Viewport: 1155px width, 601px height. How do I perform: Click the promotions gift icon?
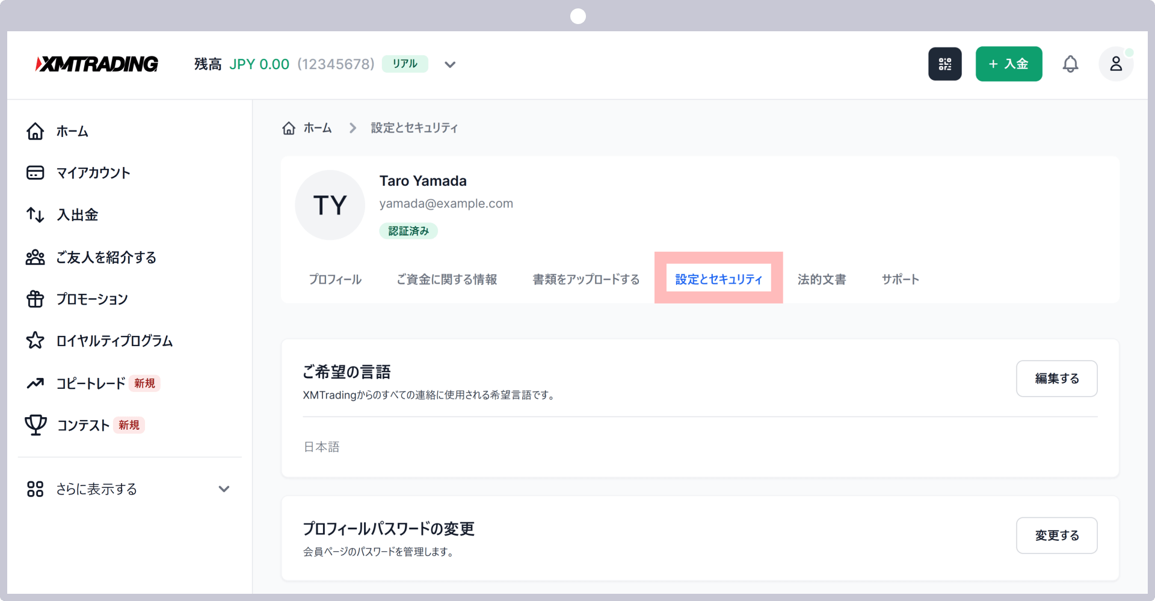[35, 299]
